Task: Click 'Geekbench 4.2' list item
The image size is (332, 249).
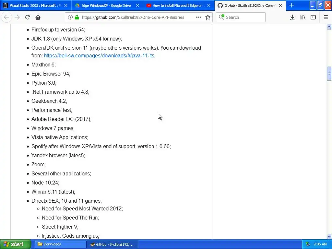Action: tap(49, 101)
